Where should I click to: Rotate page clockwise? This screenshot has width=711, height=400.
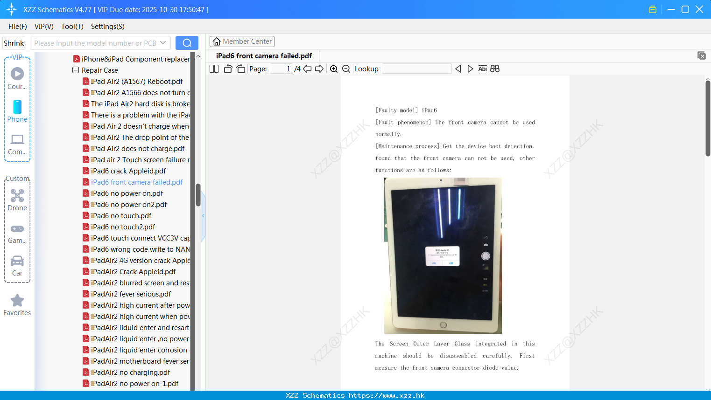[x=241, y=69]
